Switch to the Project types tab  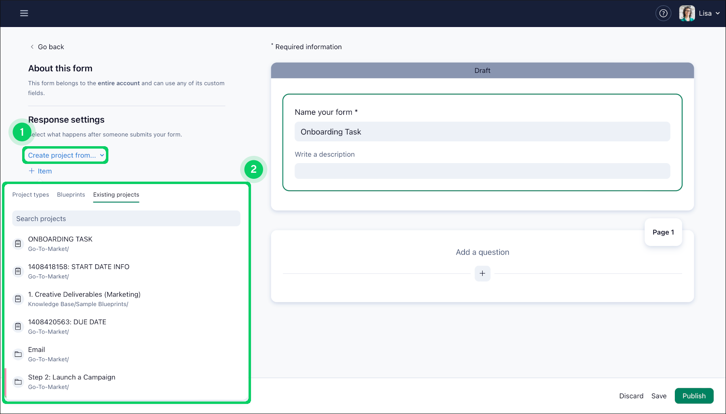pos(31,195)
